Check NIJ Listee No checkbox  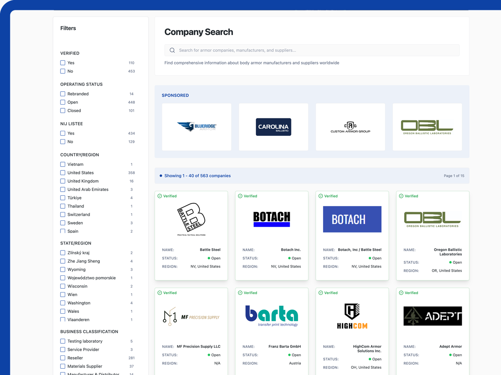click(x=63, y=142)
